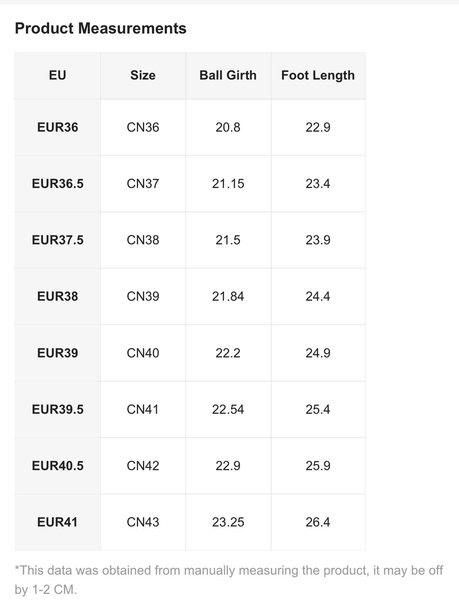Click the 23.4 foot length value
Image resolution: width=459 pixels, height=601 pixels.
(x=318, y=184)
